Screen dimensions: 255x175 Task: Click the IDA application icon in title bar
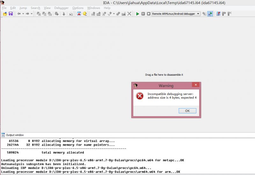(2, 3)
